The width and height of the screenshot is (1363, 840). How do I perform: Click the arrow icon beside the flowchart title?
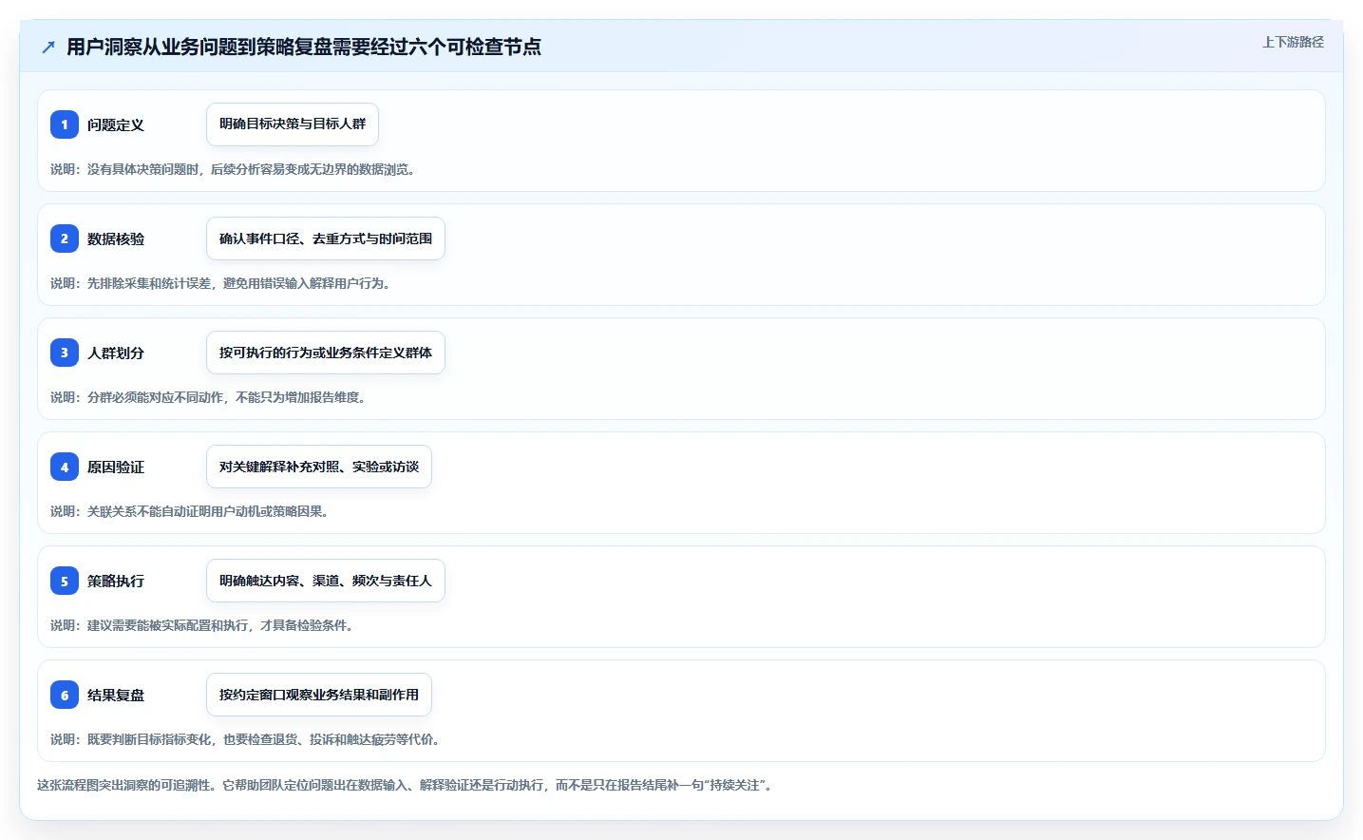(48, 47)
